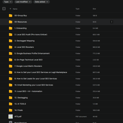This screenshot has height=123, width=123.
Task: Sort the list by Size column
Action: pyautogui.click(x=94, y=9)
